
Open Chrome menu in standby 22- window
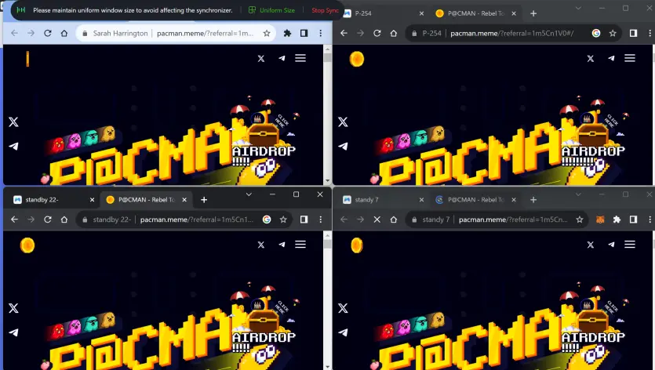320,219
